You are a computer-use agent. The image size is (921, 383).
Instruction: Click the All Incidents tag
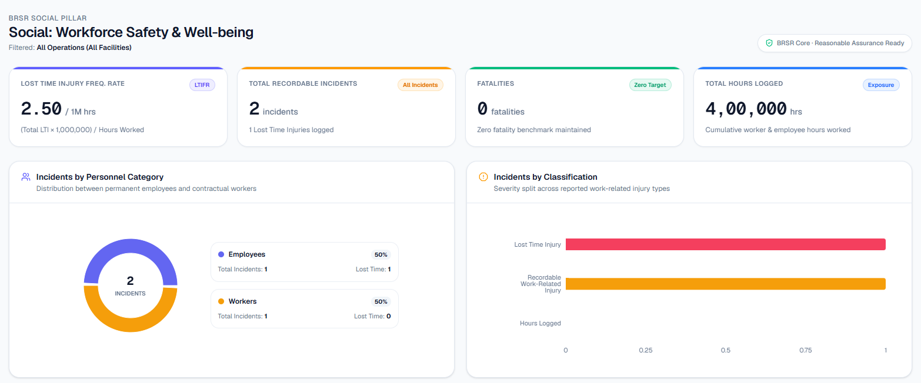[420, 85]
